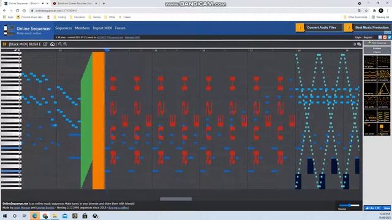392x220 pixels.
Task: Pause playback of the sequence
Action: pos(4,44)
